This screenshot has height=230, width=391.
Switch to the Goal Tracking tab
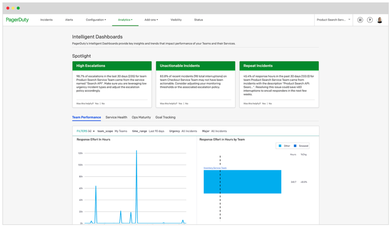[165, 117]
